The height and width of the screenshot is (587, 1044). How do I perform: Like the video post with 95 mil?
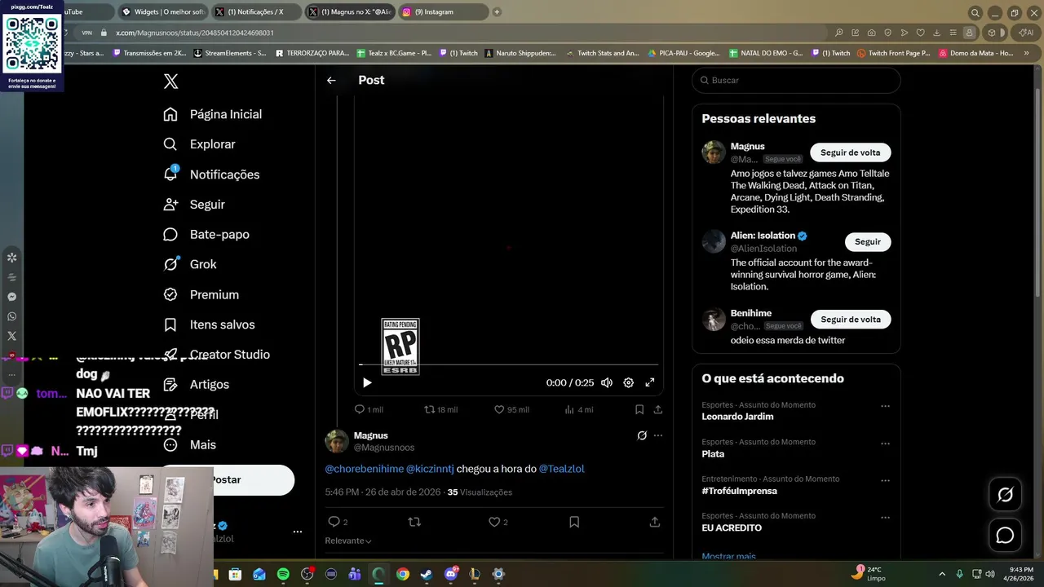(x=511, y=409)
